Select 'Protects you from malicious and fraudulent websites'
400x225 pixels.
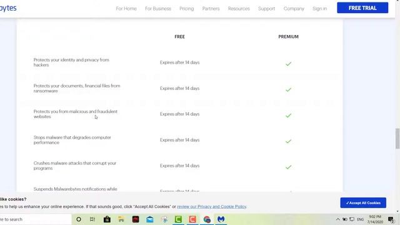click(x=76, y=114)
